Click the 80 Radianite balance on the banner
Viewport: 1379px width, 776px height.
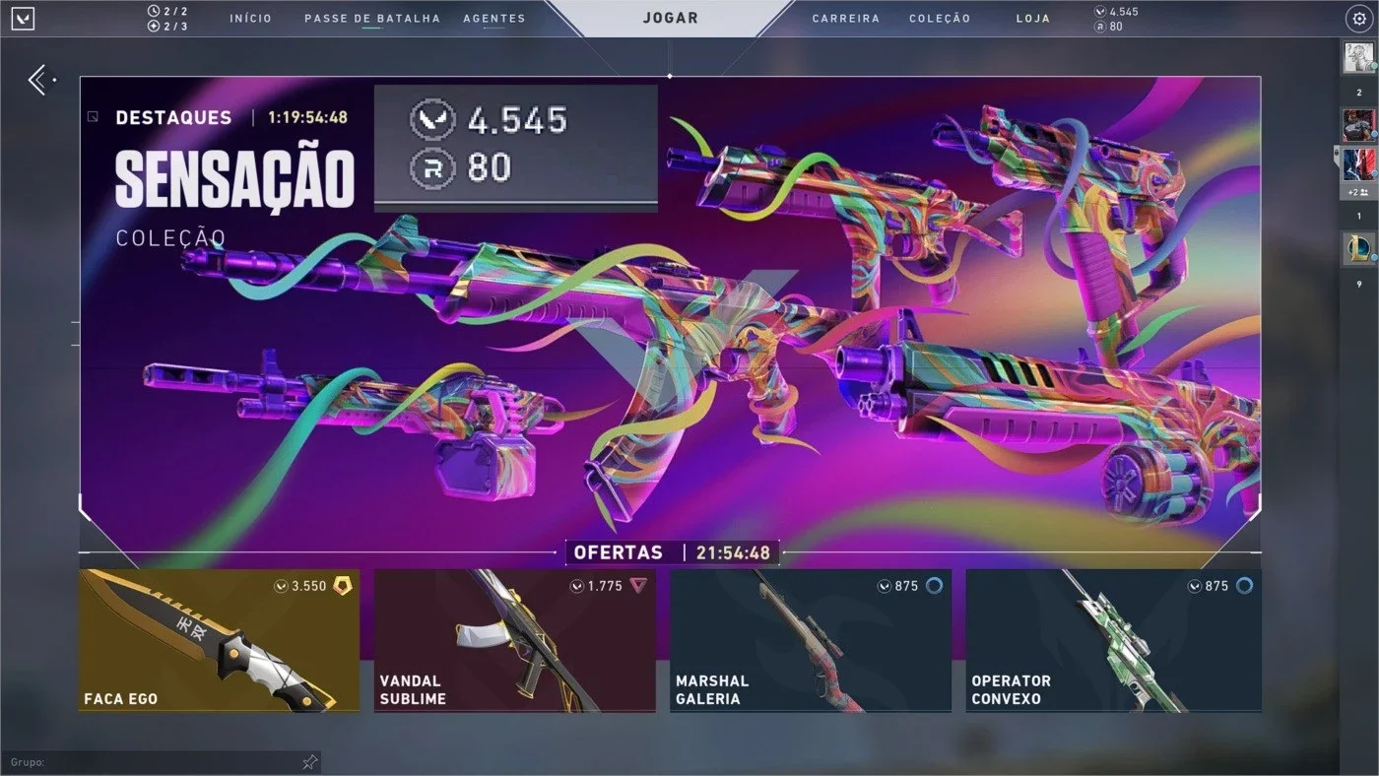(490, 168)
